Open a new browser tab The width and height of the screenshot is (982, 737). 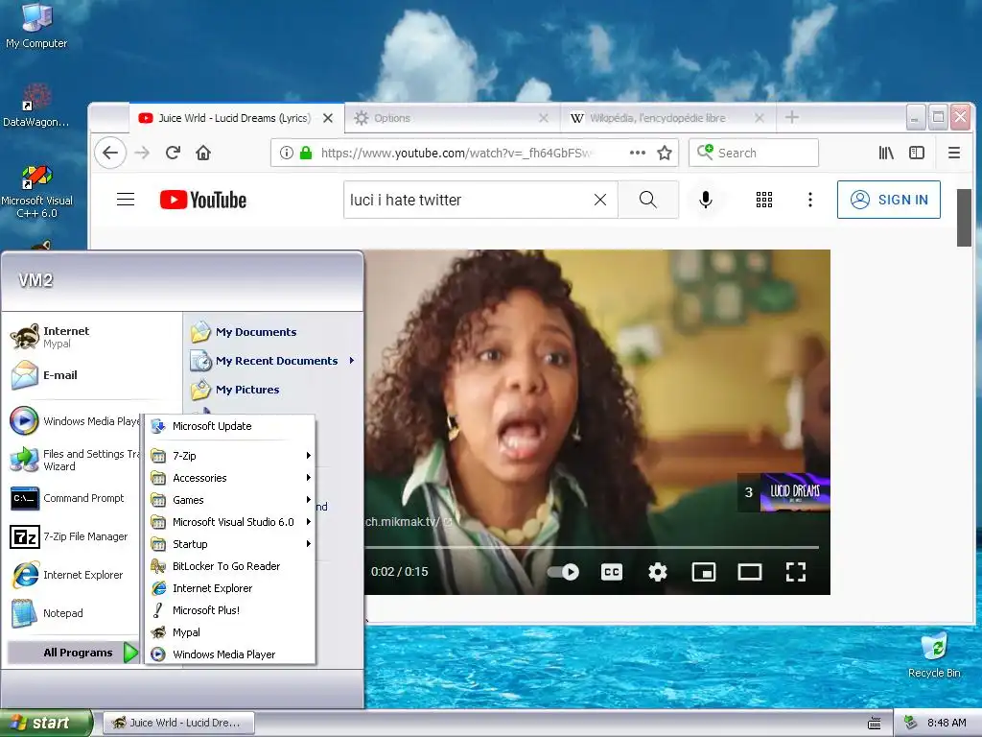pos(791,117)
